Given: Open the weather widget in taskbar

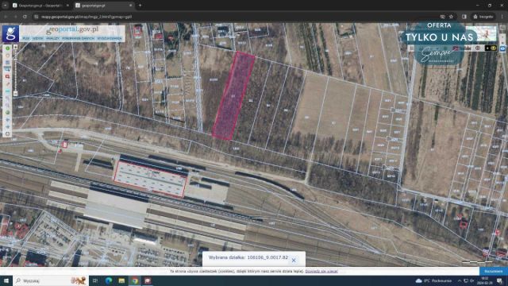Looking at the screenshot, I should (x=433, y=280).
